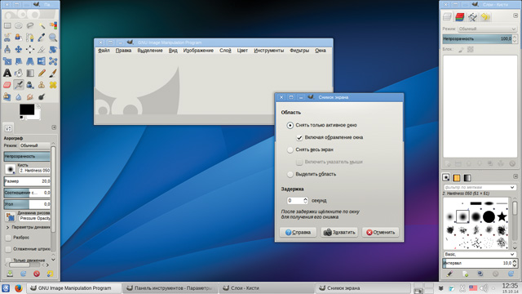Viewport: 522px width, 294px height.
Task: Open the Layers dock tab configuration menu
Action: (x=515, y=16)
